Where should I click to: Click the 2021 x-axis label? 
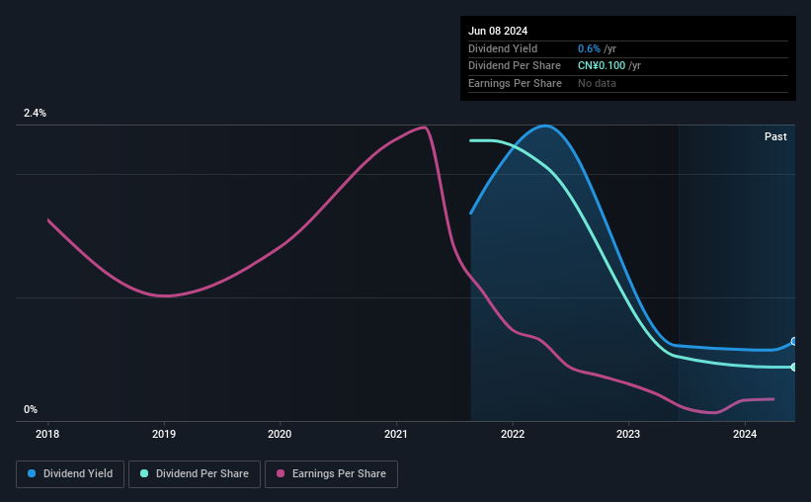[x=396, y=434]
